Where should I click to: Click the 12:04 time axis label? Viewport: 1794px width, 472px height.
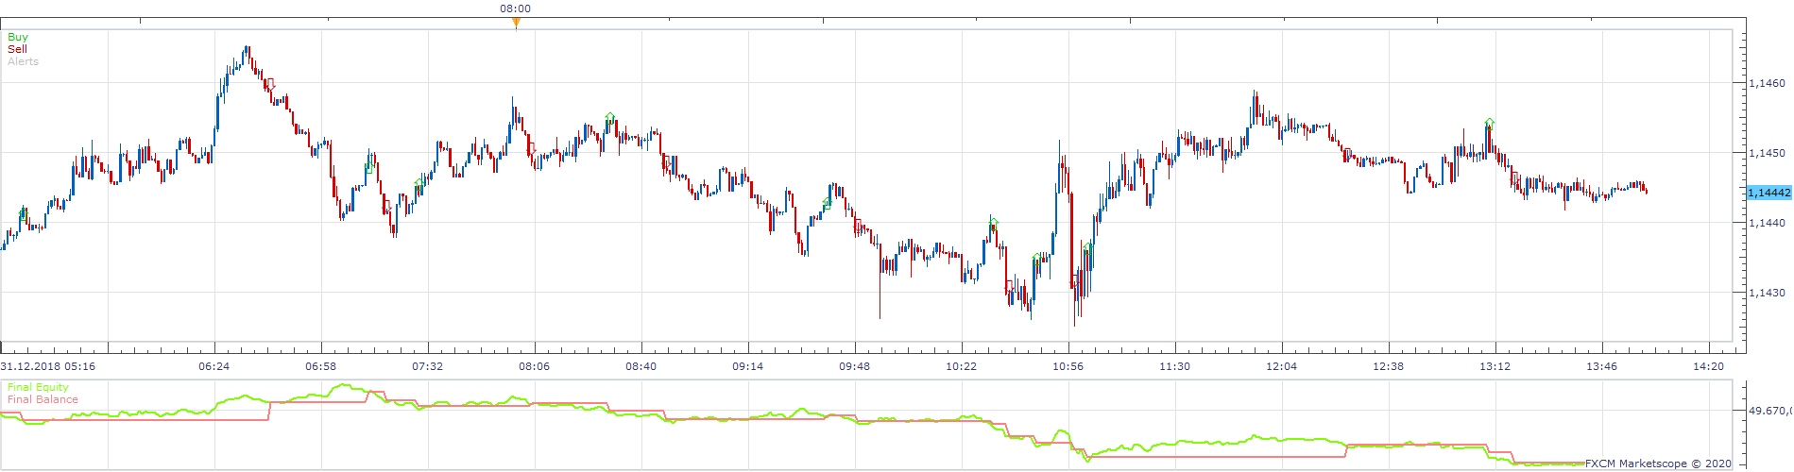1281,366
